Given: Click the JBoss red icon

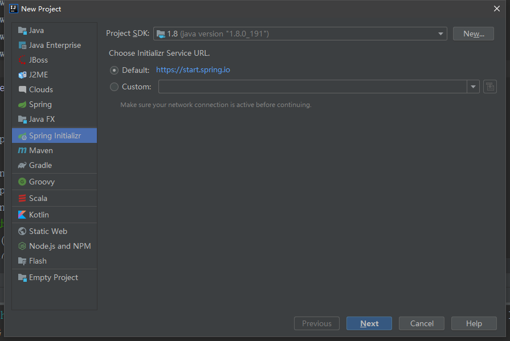Looking at the screenshot, I should [x=22, y=60].
